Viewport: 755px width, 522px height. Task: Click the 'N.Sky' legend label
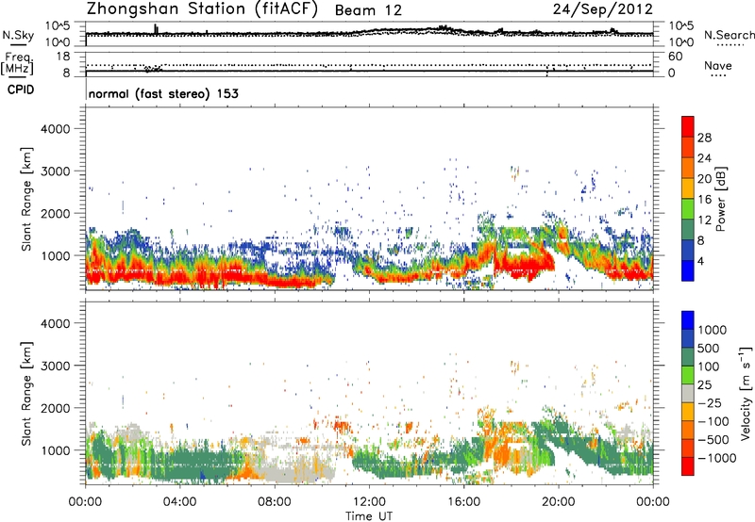pyautogui.click(x=18, y=35)
